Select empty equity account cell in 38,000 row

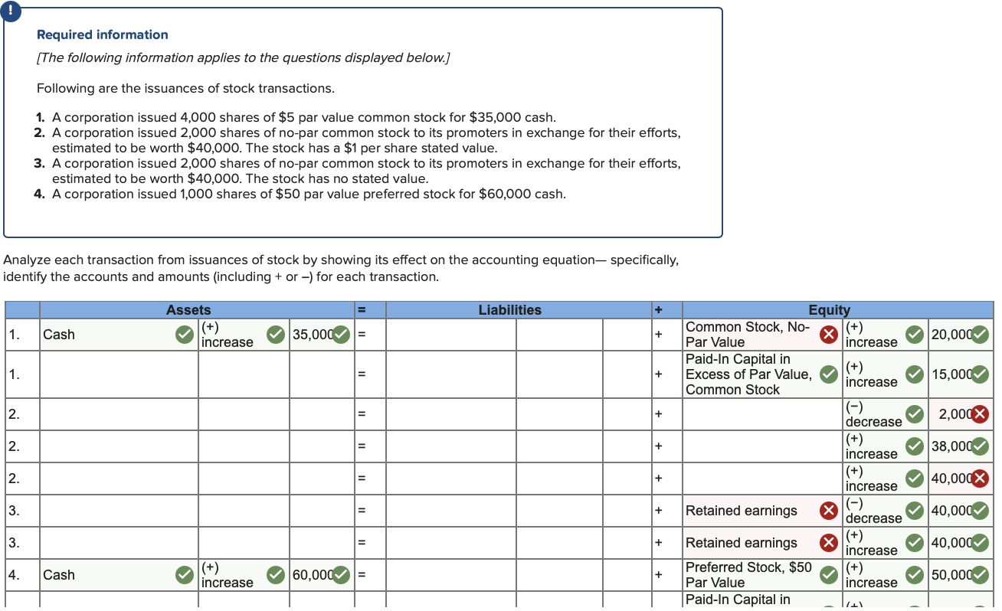[761, 446]
